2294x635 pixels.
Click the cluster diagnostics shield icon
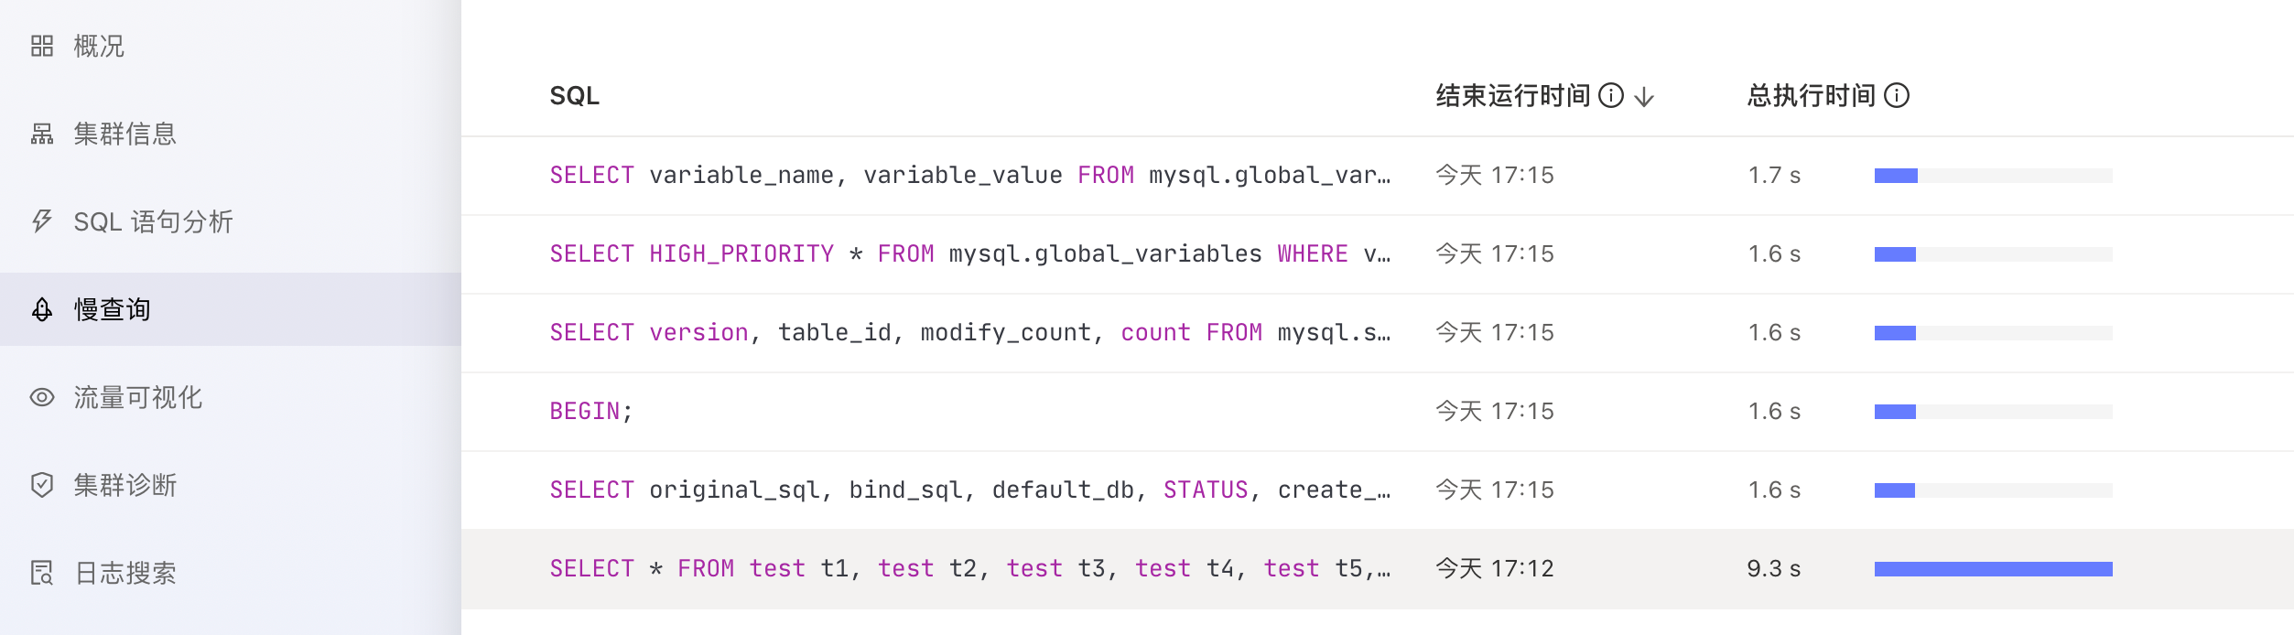click(42, 485)
